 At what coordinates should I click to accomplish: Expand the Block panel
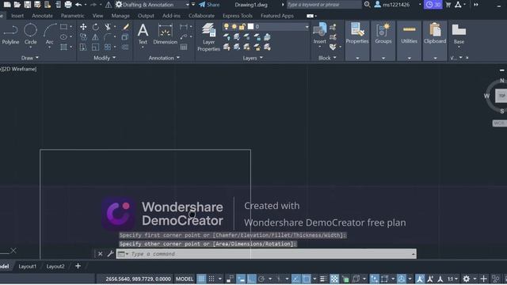click(x=327, y=58)
